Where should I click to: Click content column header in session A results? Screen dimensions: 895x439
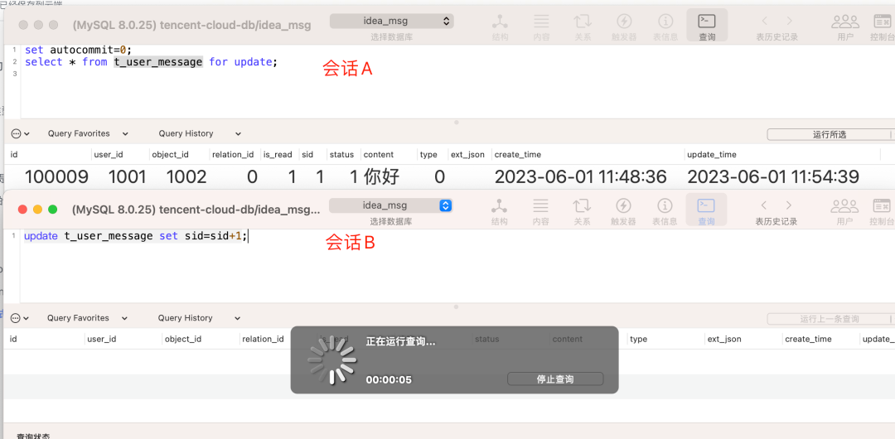pyautogui.click(x=389, y=155)
